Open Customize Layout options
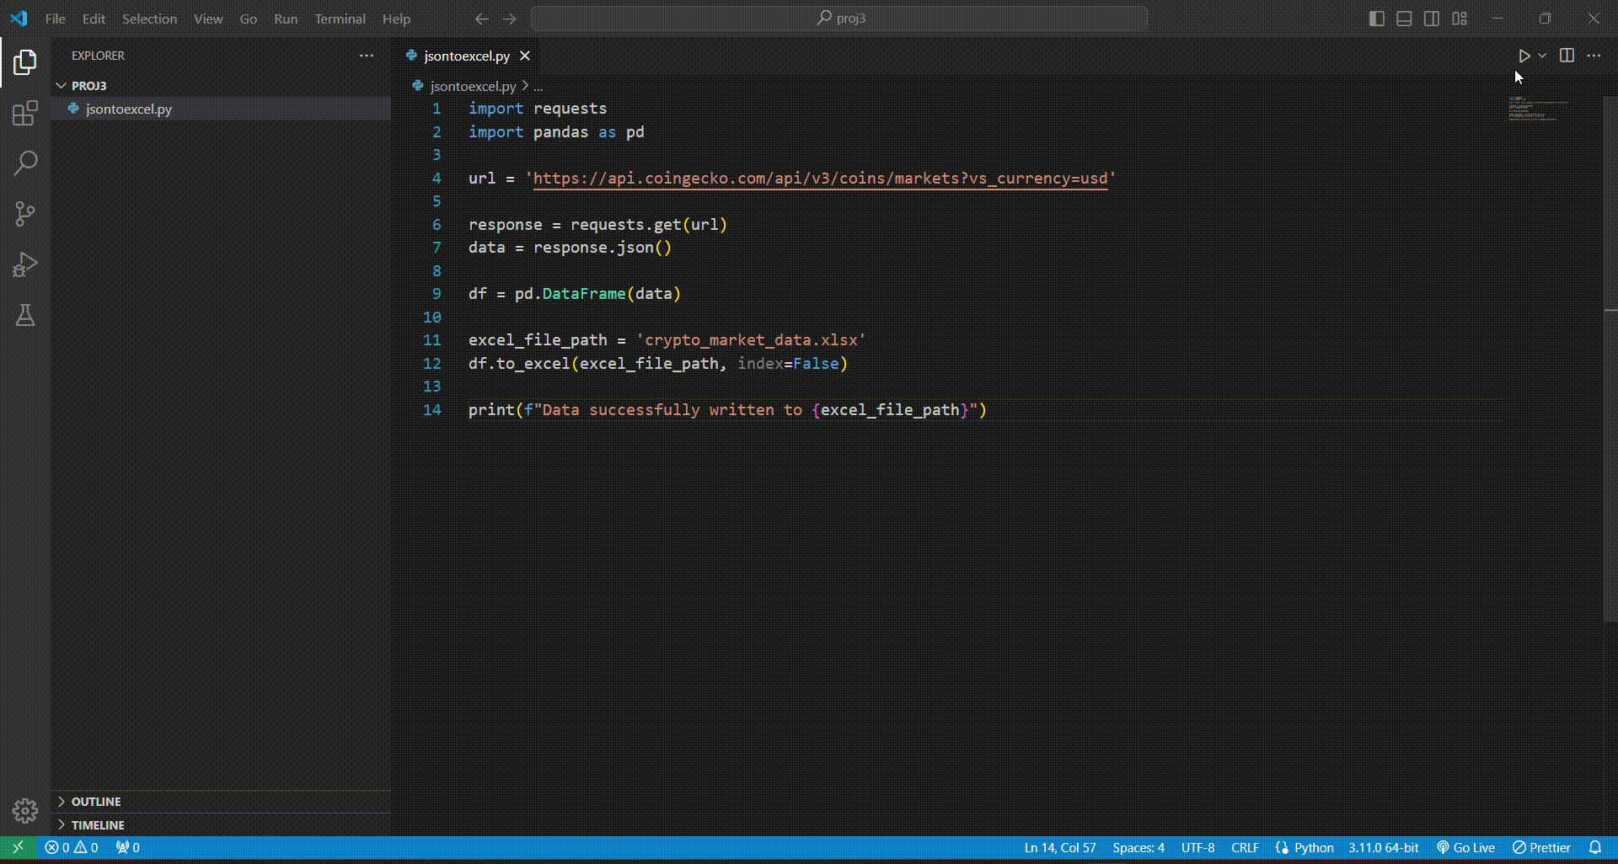The width and height of the screenshot is (1618, 864). [1460, 19]
